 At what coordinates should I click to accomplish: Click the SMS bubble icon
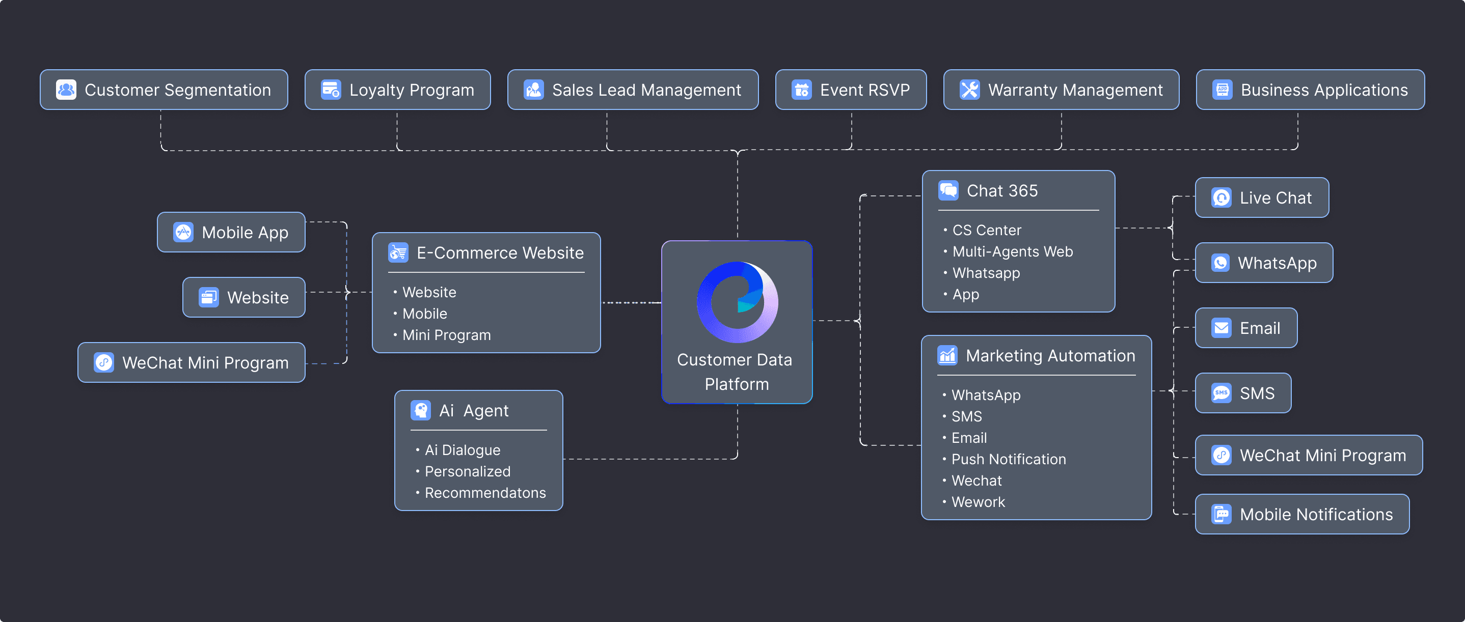[1222, 393]
